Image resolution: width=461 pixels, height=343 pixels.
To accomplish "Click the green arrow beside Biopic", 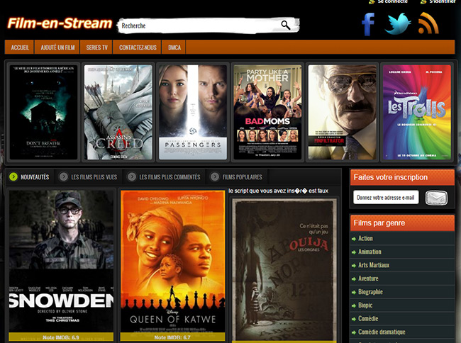I will pyautogui.click(x=354, y=305).
